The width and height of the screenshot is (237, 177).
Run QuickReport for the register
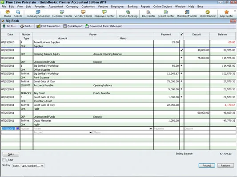[x=73, y=26]
